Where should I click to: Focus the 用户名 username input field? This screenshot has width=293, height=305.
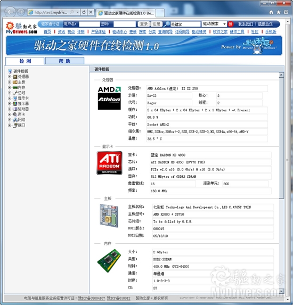89,24
